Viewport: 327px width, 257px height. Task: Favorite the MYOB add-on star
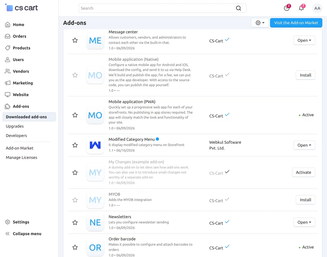pyautogui.click(x=75, y=200)
